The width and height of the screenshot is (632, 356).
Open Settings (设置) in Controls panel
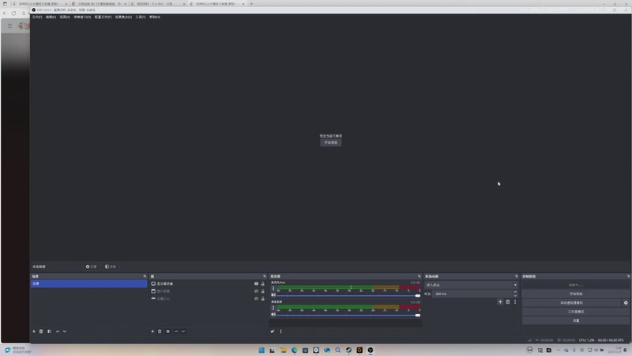tap(576, 320)
